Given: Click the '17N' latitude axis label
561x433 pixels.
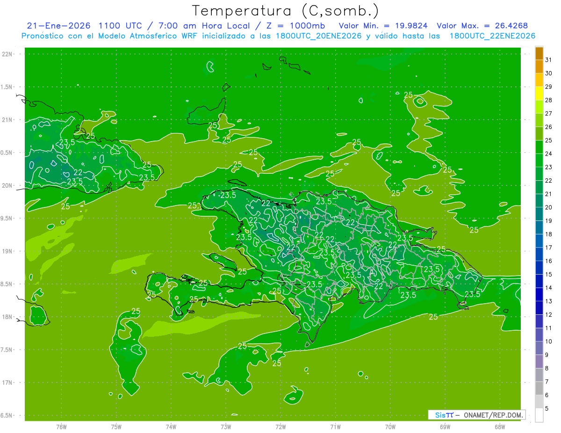Looking at the screenshot, I should (x=7, y=383).
